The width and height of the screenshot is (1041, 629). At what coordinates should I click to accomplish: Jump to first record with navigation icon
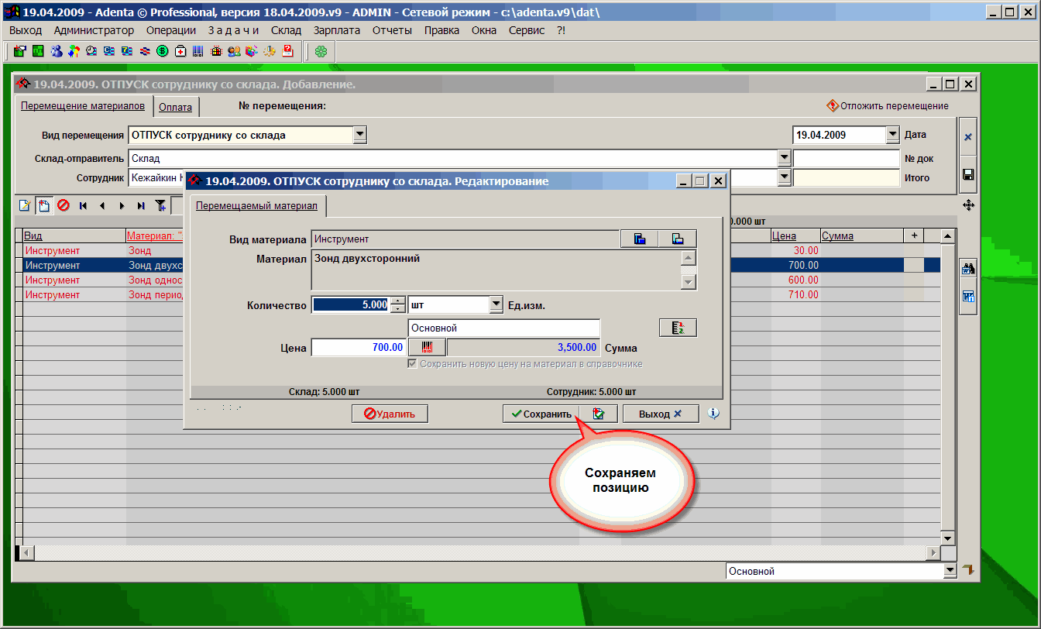[x=83, y=206]
